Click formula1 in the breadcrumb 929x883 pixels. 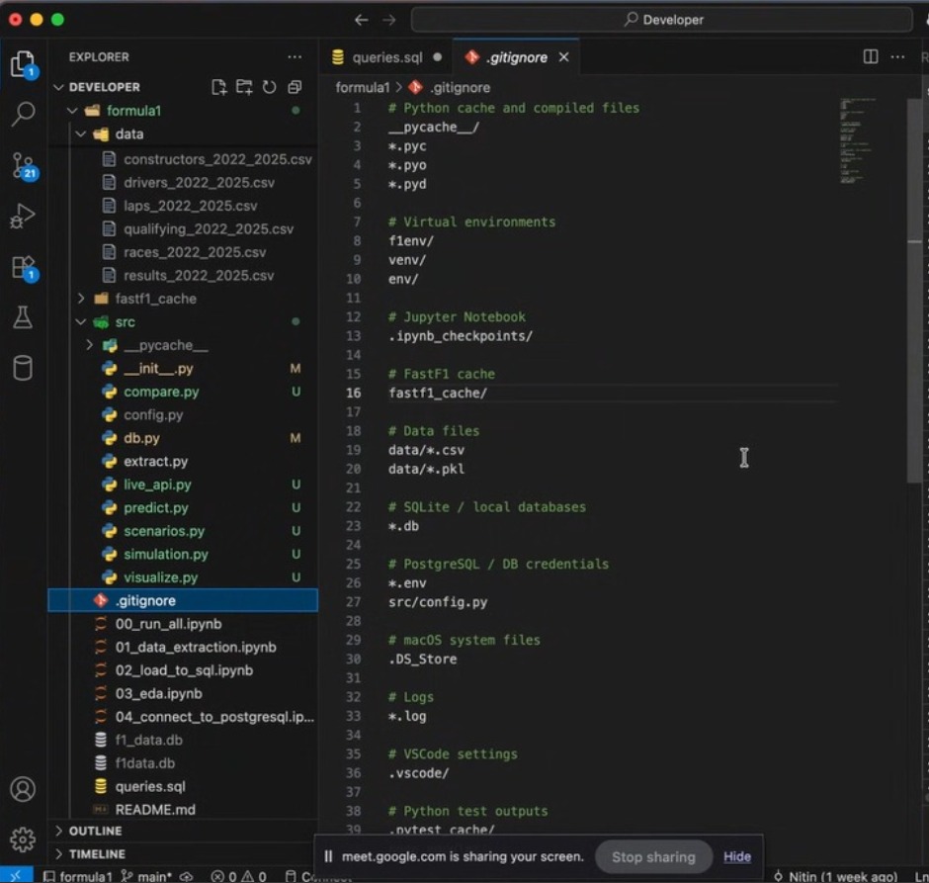pyautogui.click(x=363, y=88)
